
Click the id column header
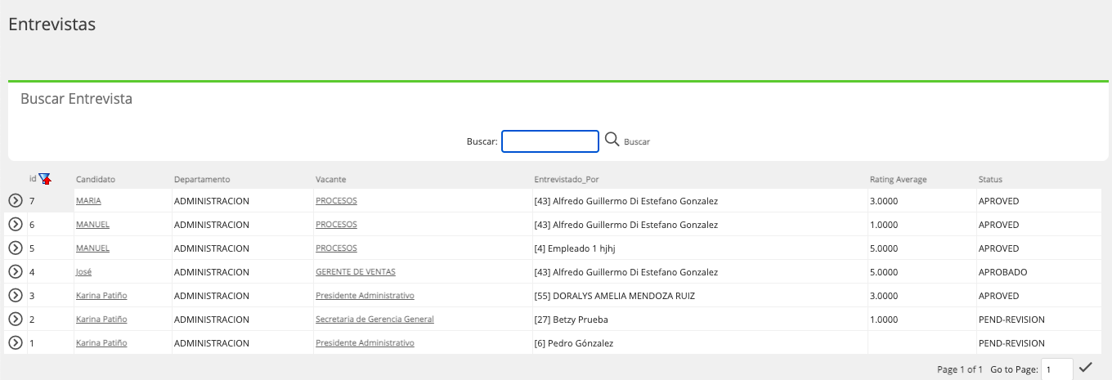(33, 178)
